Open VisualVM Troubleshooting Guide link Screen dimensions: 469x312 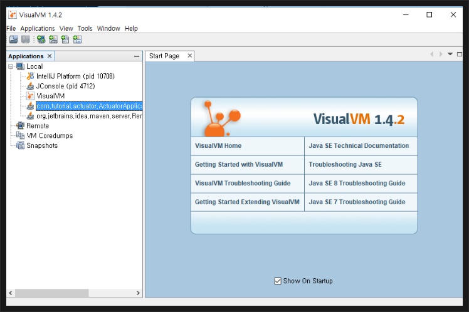243,183
